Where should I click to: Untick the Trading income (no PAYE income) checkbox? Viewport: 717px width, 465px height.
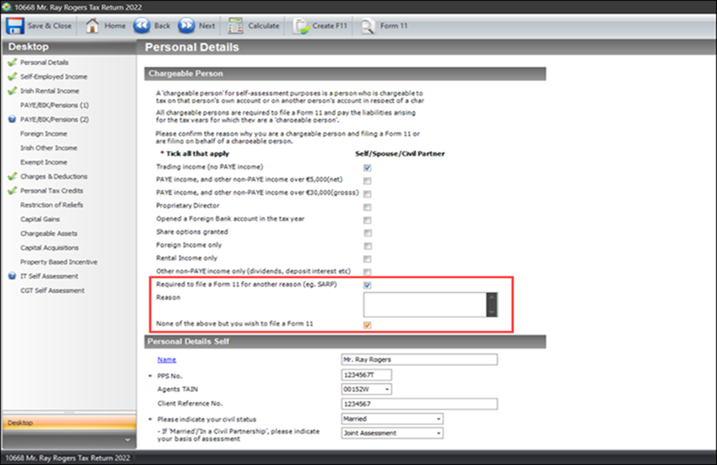tap(367, 167)
